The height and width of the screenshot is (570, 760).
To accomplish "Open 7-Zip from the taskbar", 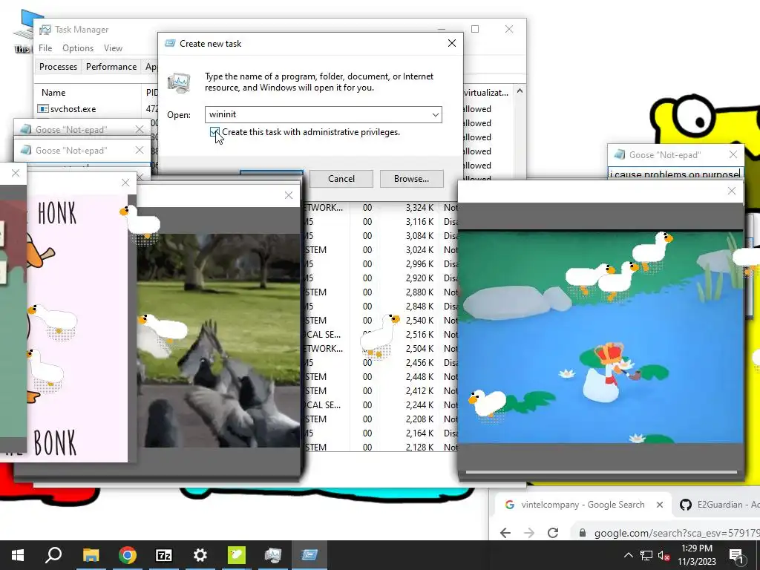I will 164,555.
